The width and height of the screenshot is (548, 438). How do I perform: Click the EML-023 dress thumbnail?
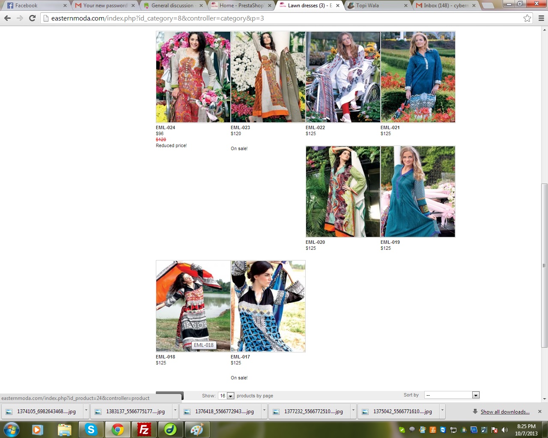tap(268, 77)
